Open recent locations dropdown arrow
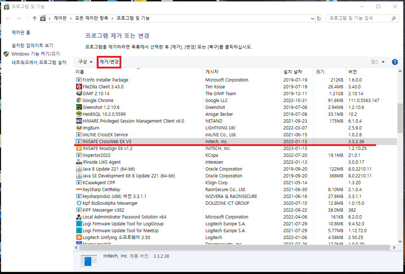405x274 pixels. [27, 18]
